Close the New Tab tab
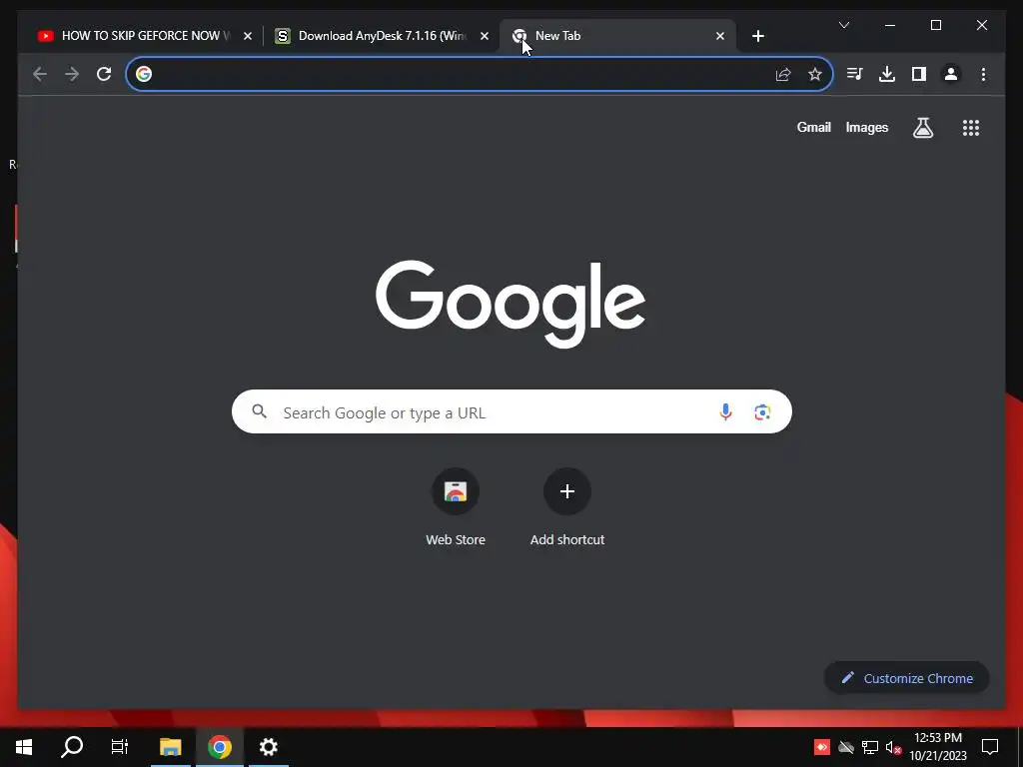1023x767 pixels. tap(720, 36)
